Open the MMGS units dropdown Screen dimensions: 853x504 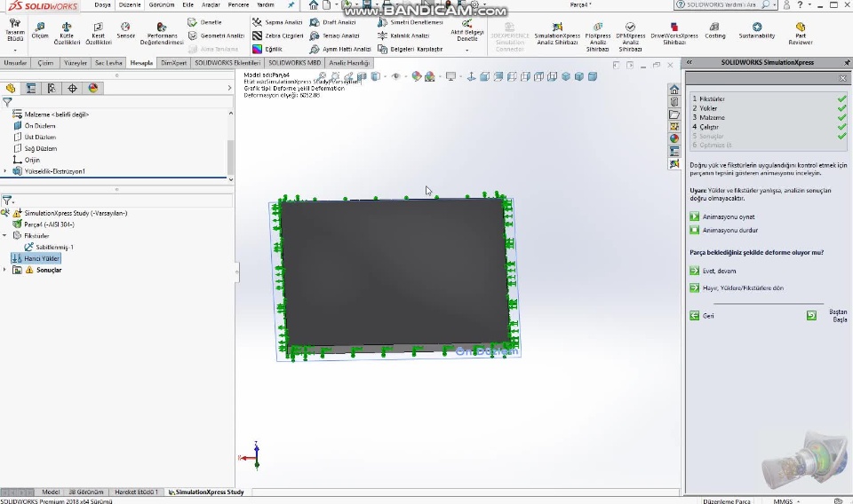786,500
